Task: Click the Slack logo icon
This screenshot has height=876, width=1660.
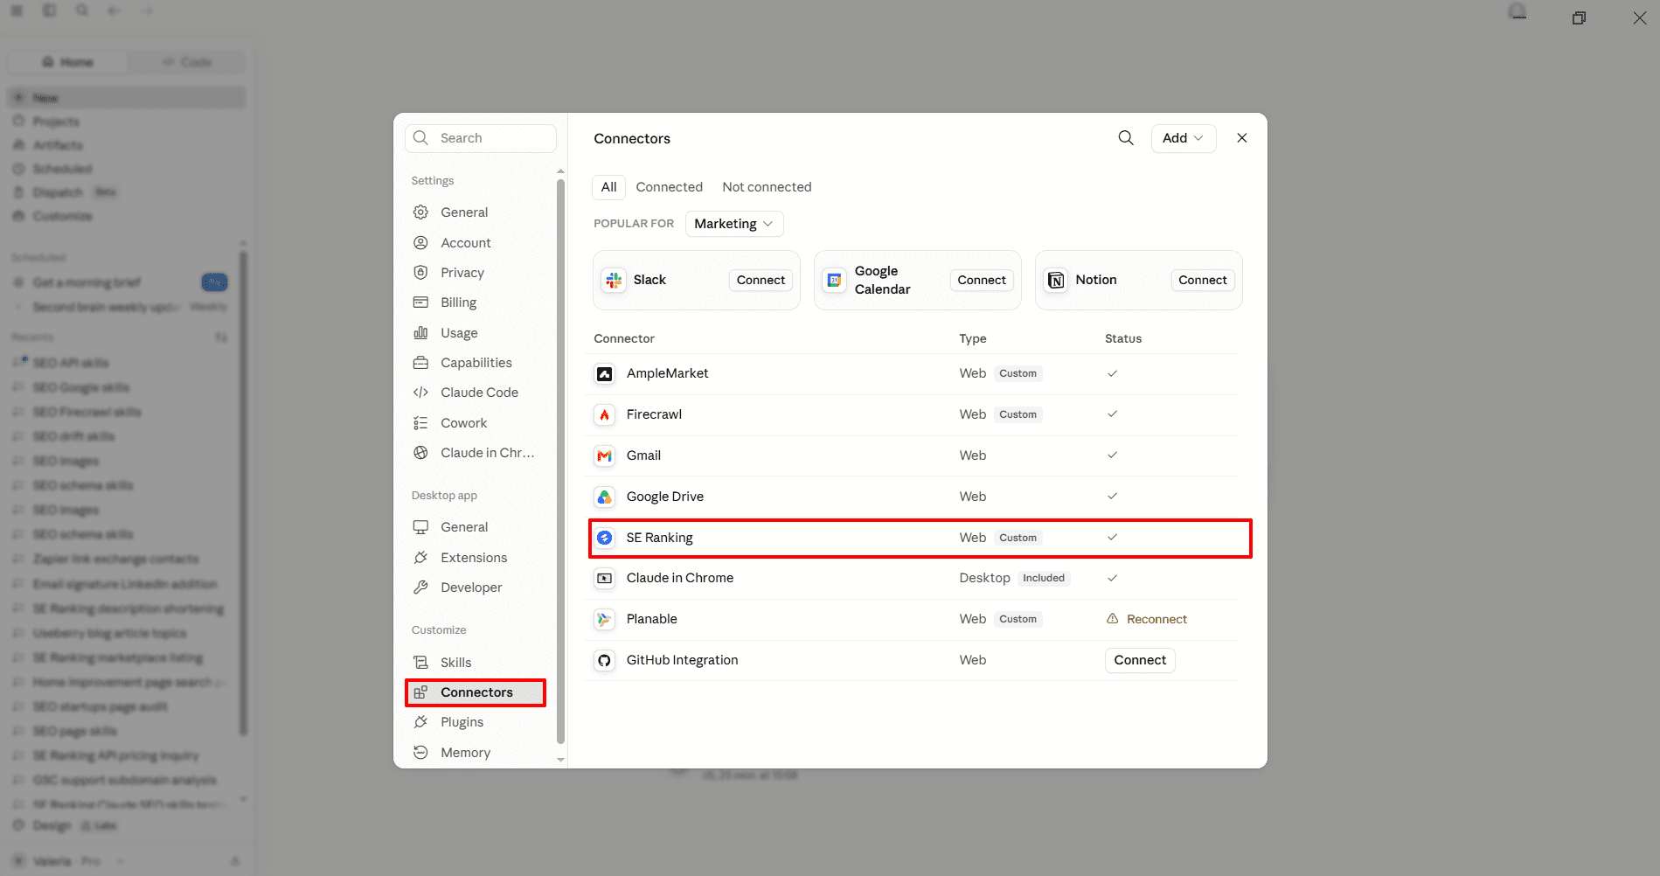Action: (x=614, y=280)
